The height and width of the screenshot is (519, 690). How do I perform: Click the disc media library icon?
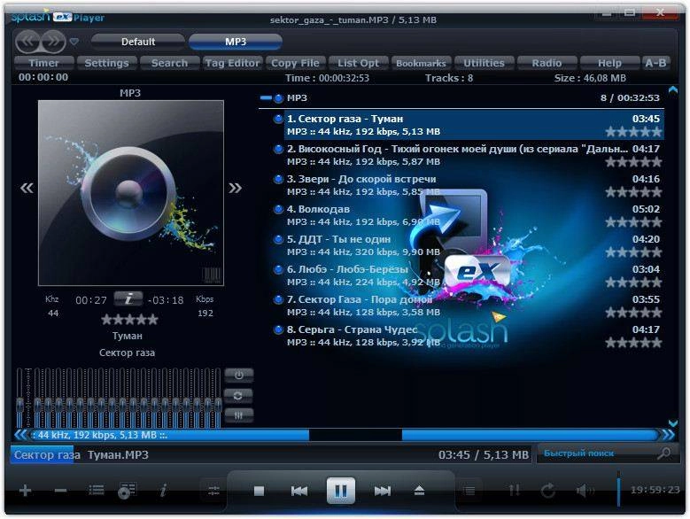point(128,491)
